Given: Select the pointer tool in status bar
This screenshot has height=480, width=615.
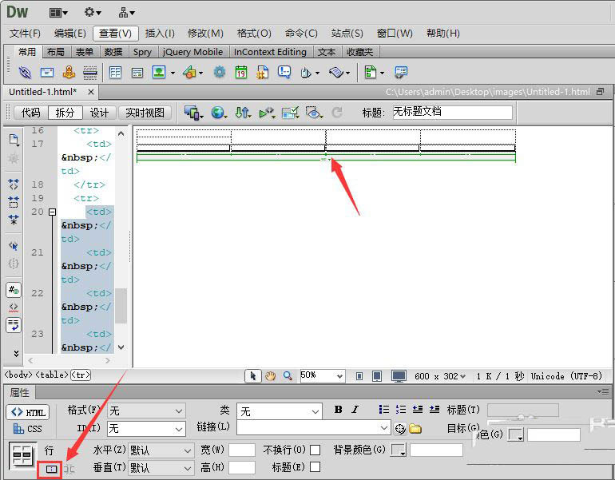Looking at the screenshot, I should pyautogui.click(x=253, y=376).
